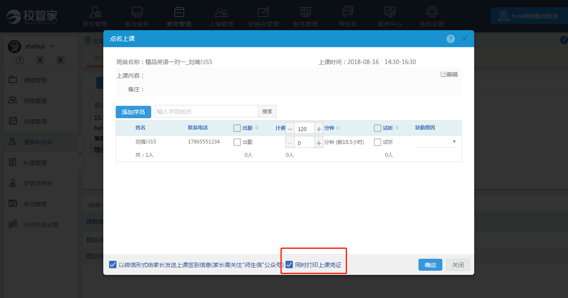568x298 pixels.
Task: Click the 添加学员 button
Action: tap(133, 112)
